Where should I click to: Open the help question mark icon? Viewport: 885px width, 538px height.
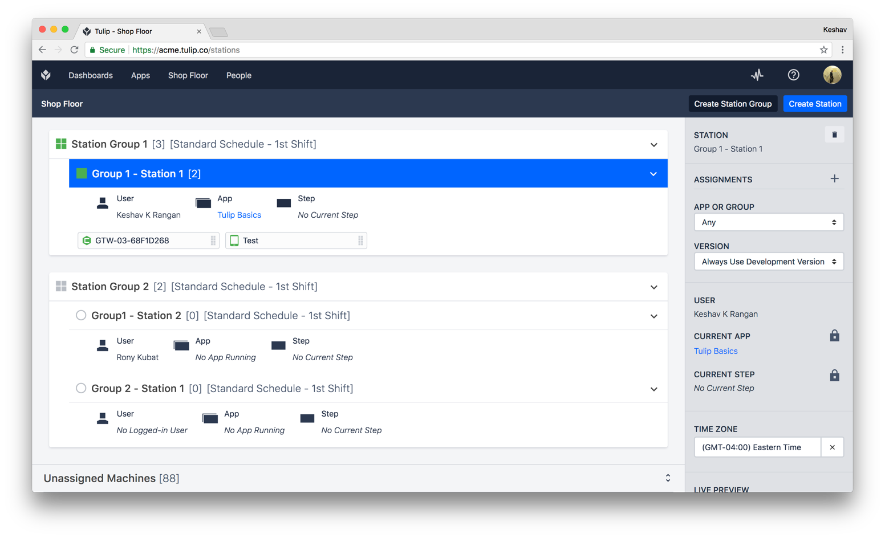tap(793, 75)
